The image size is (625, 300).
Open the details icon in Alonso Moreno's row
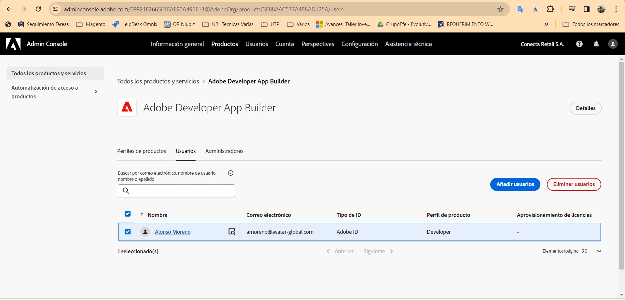(232, 232)
